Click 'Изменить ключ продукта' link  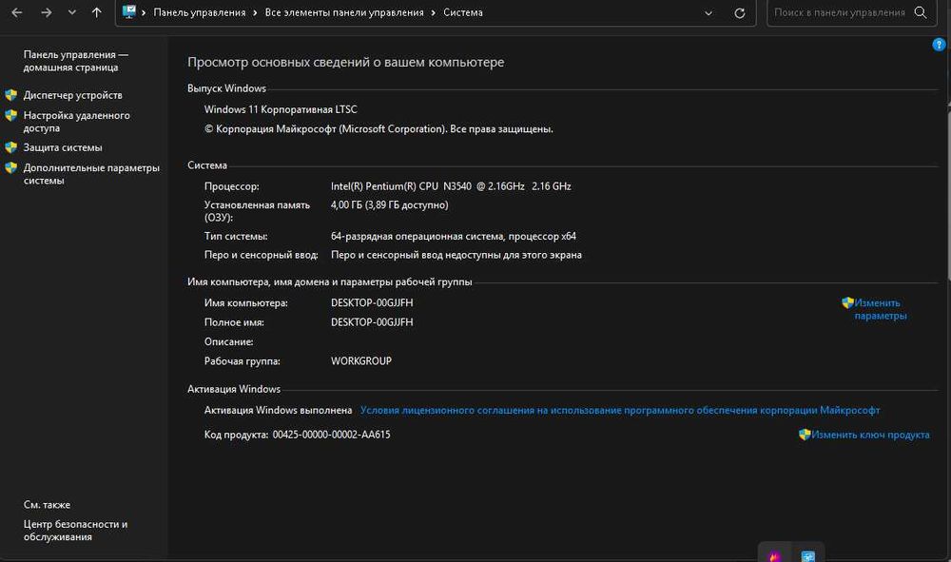(x=870, y=435)
